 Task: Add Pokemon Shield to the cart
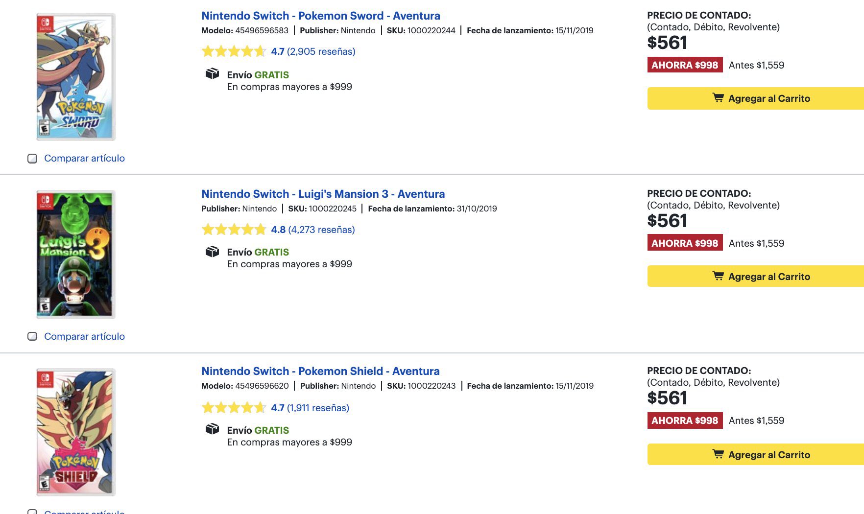755,455
